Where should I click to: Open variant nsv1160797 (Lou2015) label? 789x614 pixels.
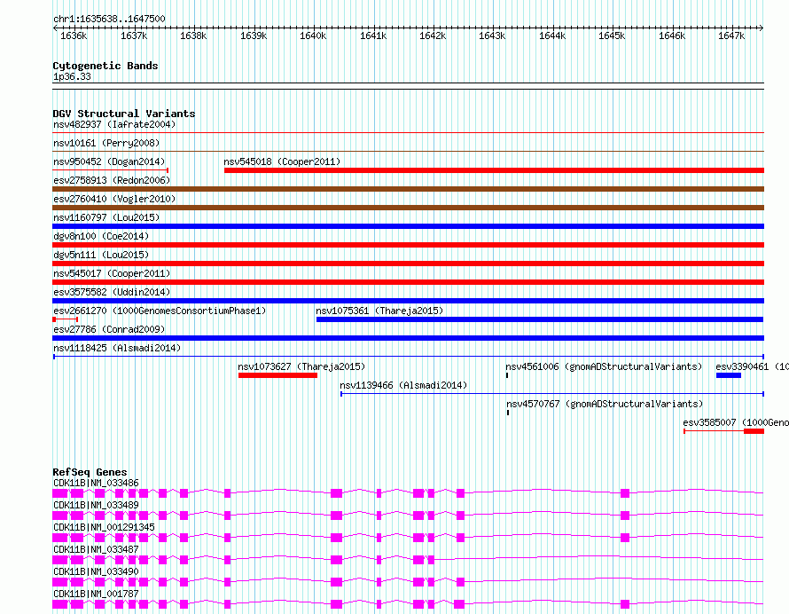click(x=106, y=217)
